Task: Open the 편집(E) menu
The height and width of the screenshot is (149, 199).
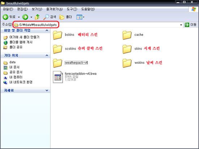Action: coord(22,9)
